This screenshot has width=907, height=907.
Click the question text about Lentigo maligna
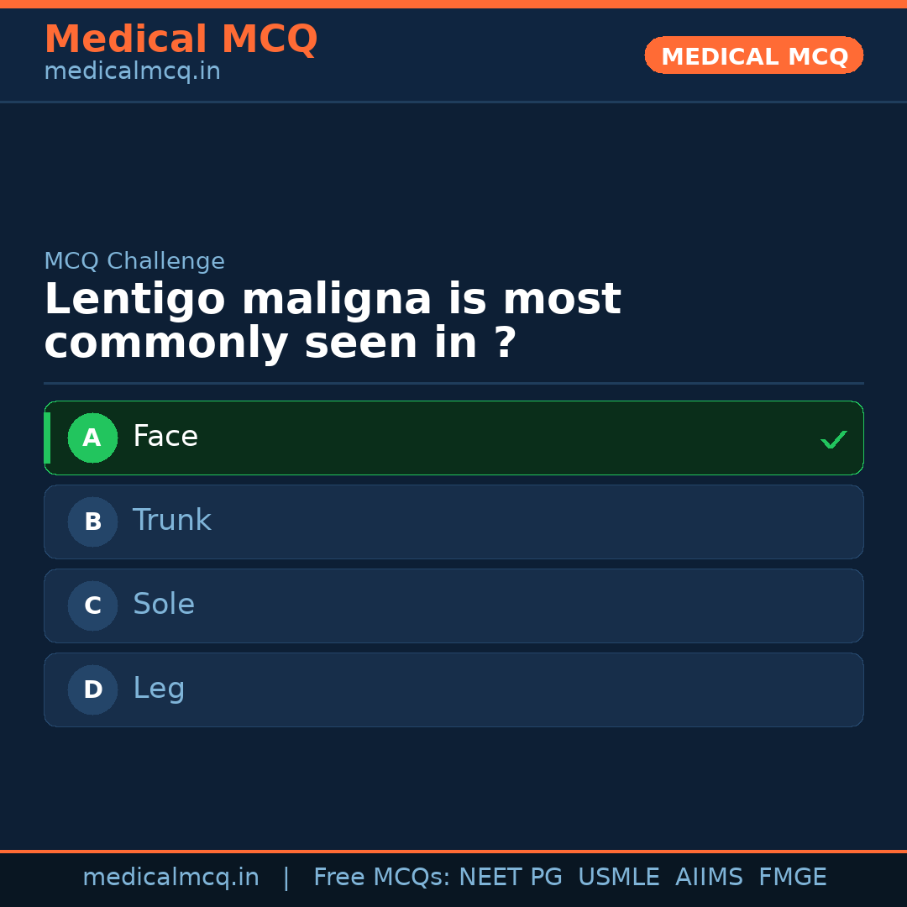(333, 319)
